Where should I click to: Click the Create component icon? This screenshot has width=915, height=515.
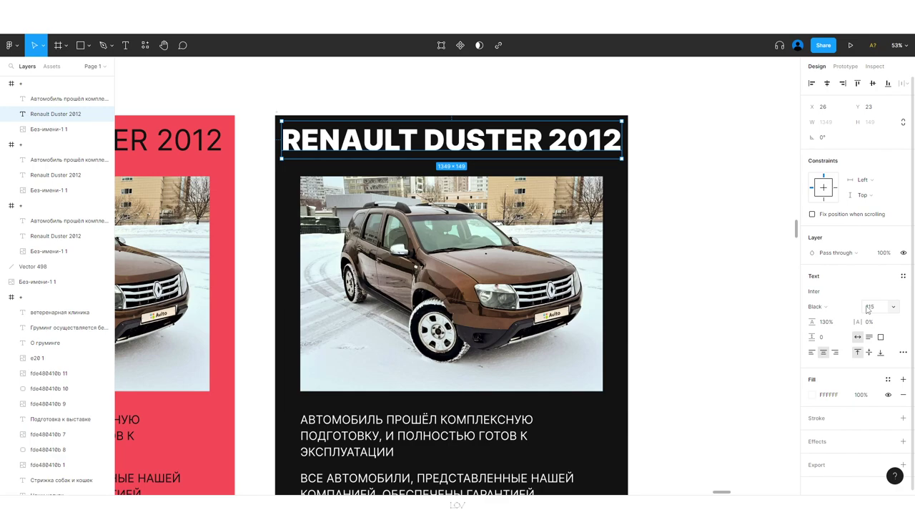(x=460, y=45)
